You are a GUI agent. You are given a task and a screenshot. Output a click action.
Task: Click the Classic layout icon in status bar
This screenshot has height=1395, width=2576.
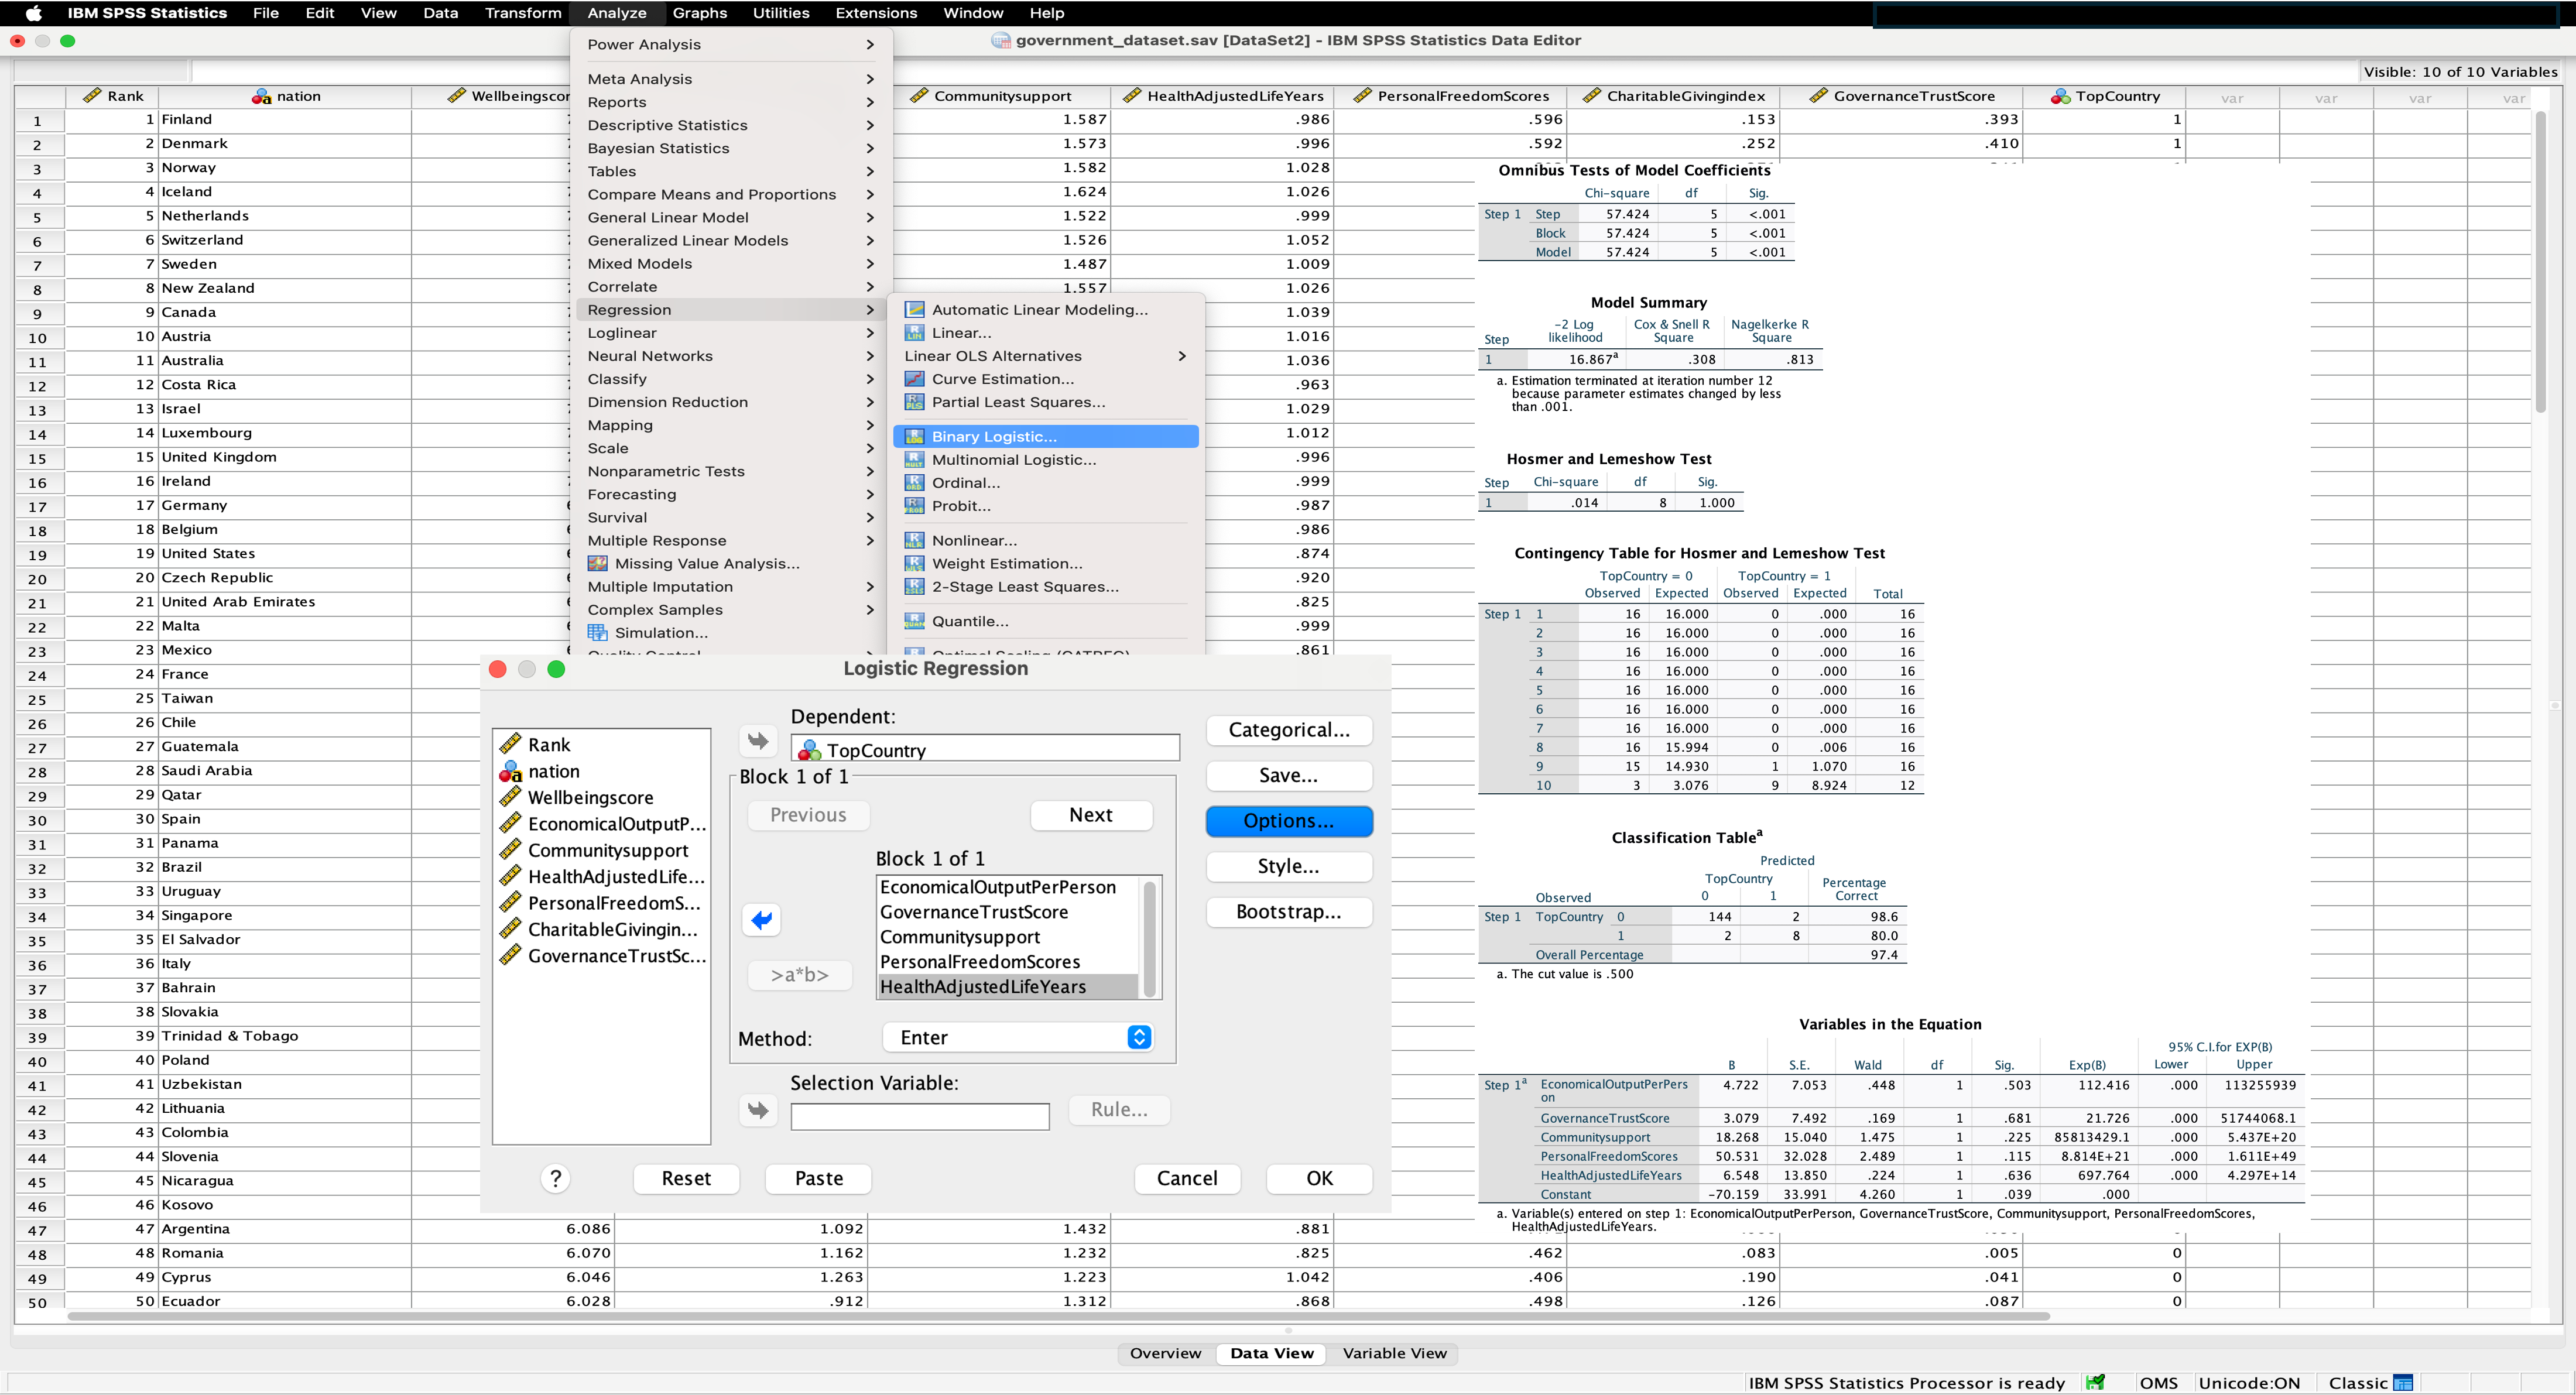click(2403, 1383)
